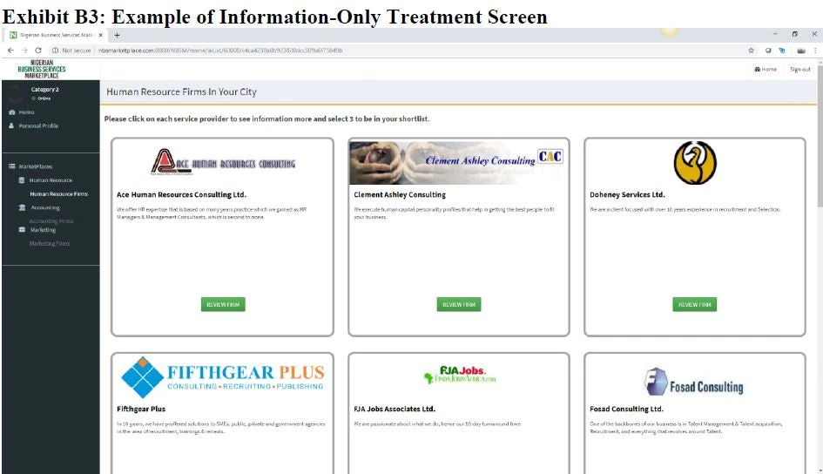Click the Doheney Services round logo
The height and width of the screenshot is (474, 823).
694,163
